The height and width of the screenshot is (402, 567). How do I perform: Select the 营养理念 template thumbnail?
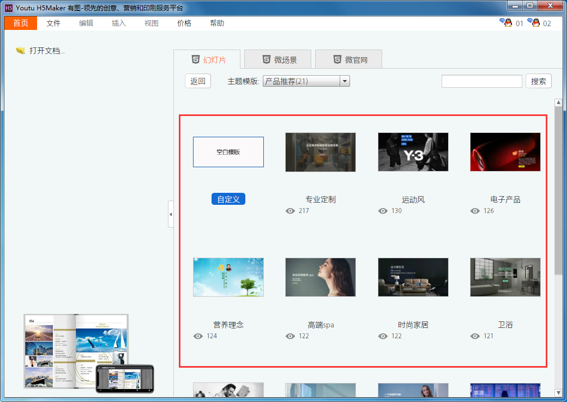coord(228,277)
